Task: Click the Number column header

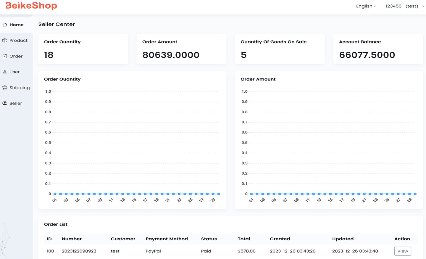Action: pos(72,239)
